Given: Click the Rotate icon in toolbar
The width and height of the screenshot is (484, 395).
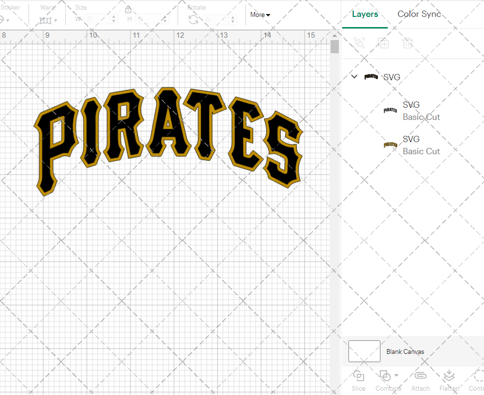Looking at the screenshot, I should 193,19.
